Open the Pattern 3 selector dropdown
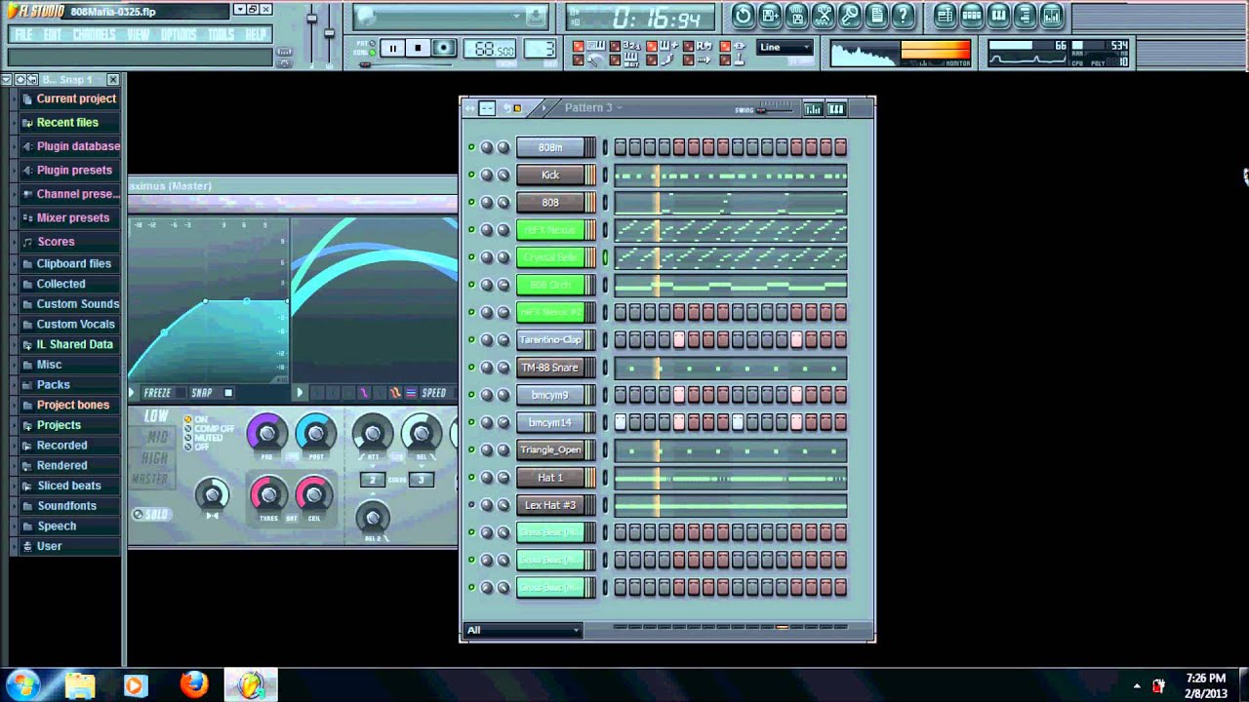This screenshot has width=1249, height=702. point(593,107)
